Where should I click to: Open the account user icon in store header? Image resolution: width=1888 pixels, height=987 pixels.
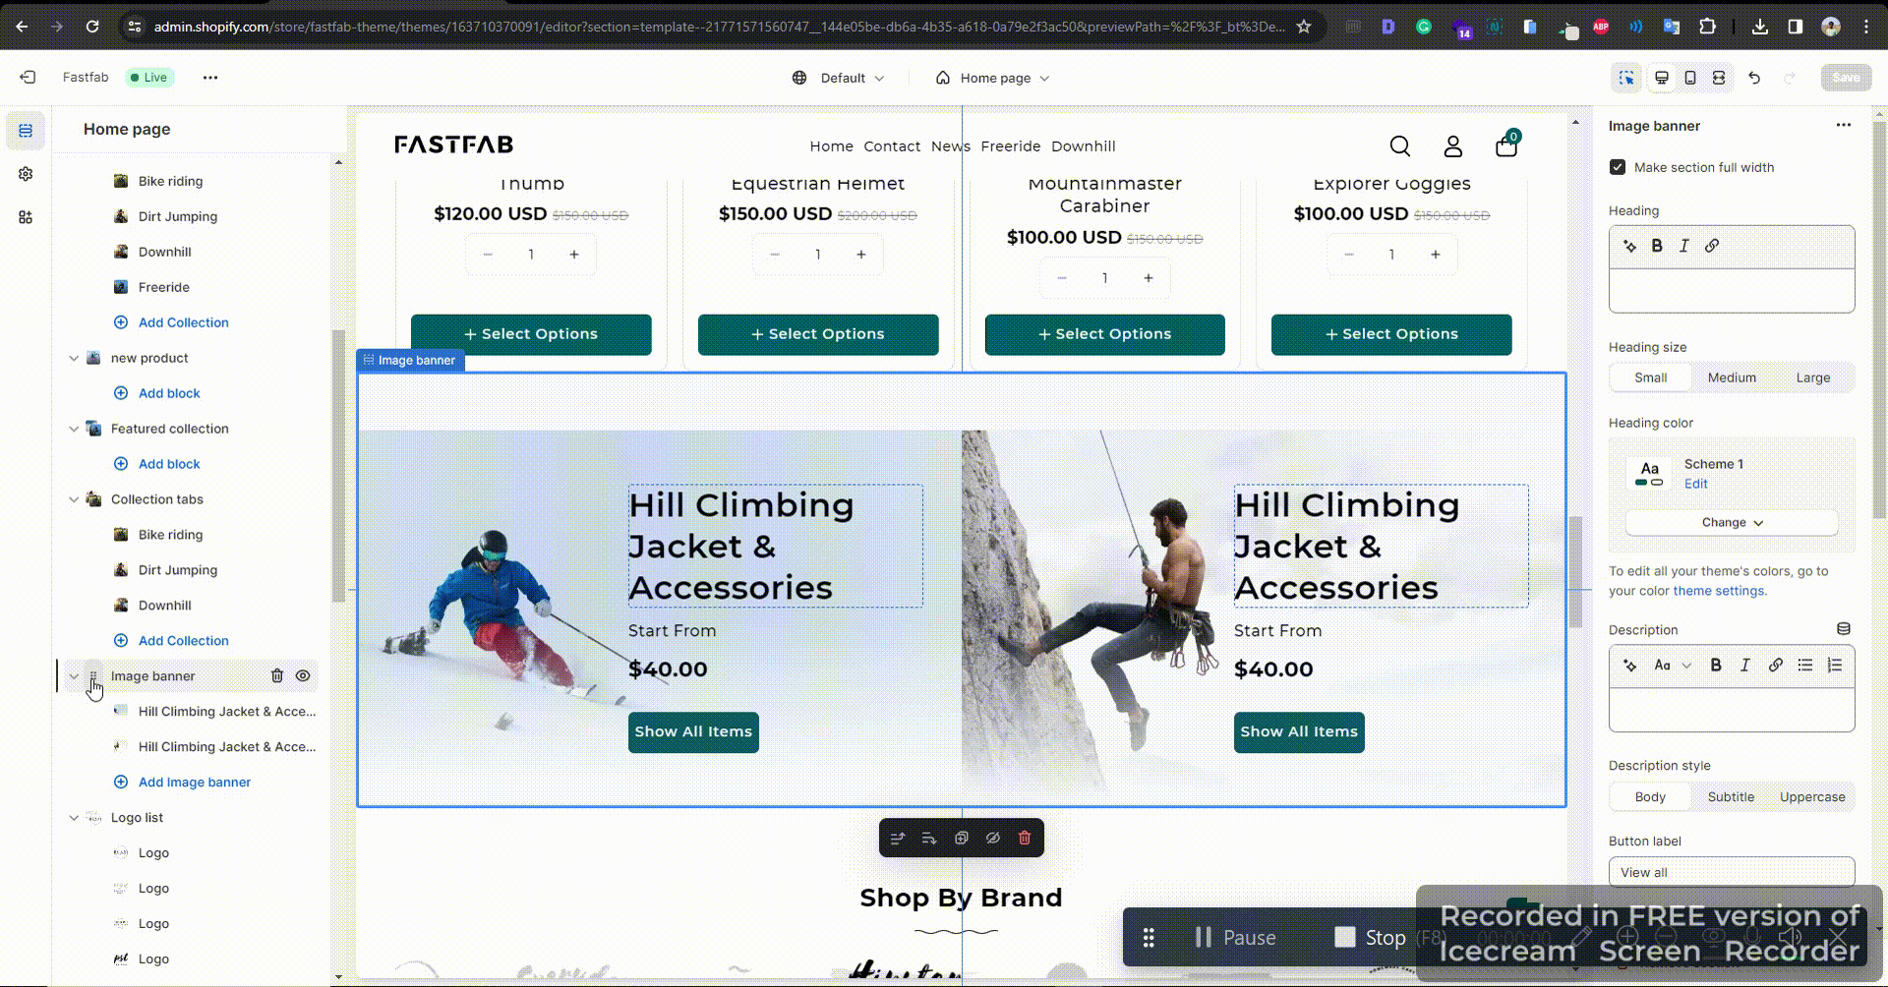[1453, 146]
